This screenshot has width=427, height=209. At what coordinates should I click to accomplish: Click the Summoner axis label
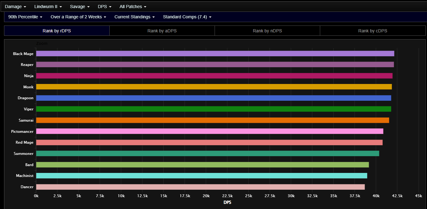point(23,154)
